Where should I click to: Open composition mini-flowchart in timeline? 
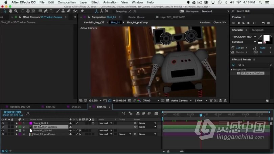[x=123, y=113]
